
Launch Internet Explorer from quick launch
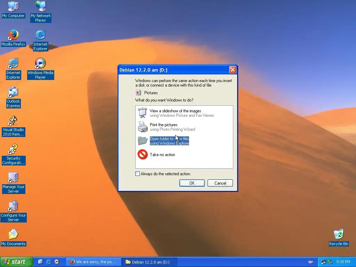48,262
